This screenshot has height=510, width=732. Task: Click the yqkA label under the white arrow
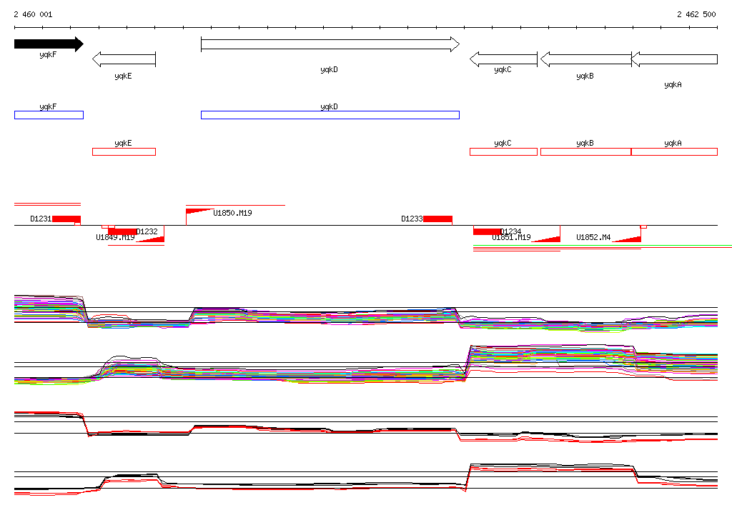673,85
